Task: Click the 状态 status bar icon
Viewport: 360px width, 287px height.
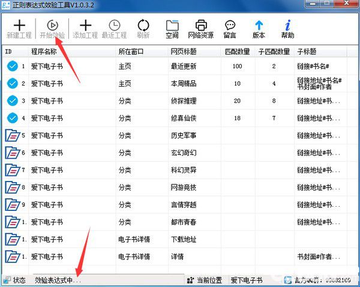Action: [7, 280]
